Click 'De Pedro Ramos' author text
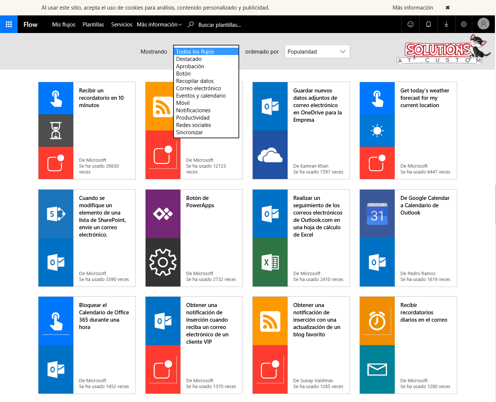This screenshot has height=402, width=496. pos(418,274)
